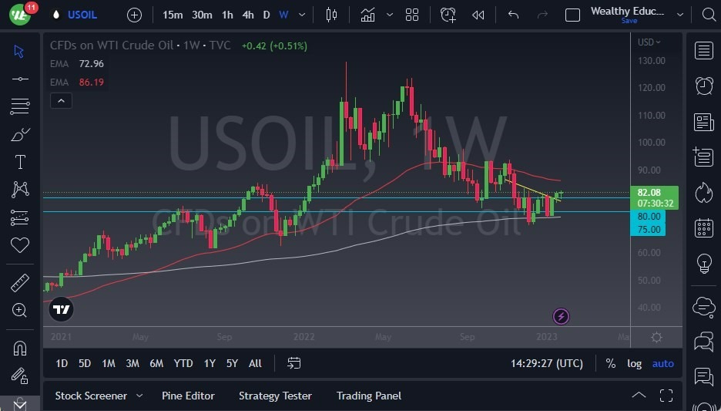The width and height of the screenshot is (721, 411).
Task: Open the Ideas lightbulb panel
Action: tap(704, 264)
